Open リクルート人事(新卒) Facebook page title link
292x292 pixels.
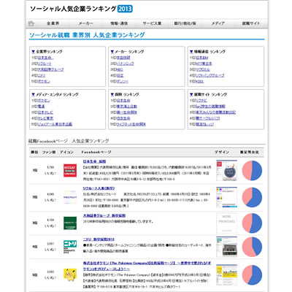[x=99, y=188]
